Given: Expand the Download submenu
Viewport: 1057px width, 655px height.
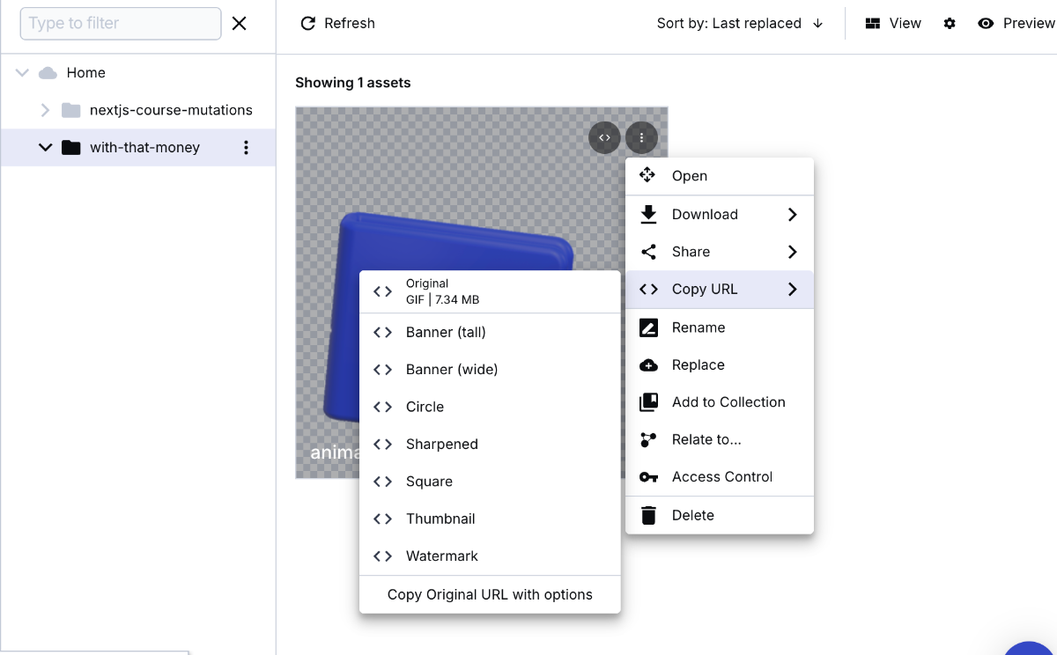Looking at the screenshot, I should (720, 214).
